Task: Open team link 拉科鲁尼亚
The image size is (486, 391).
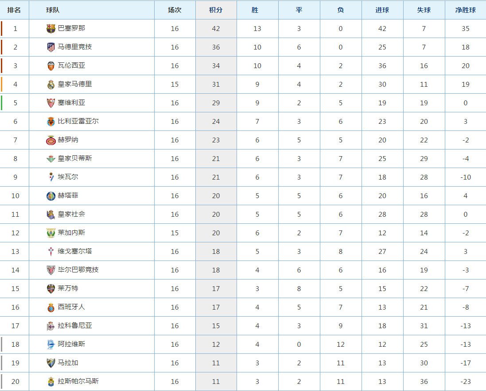Action: coord(75,326)
